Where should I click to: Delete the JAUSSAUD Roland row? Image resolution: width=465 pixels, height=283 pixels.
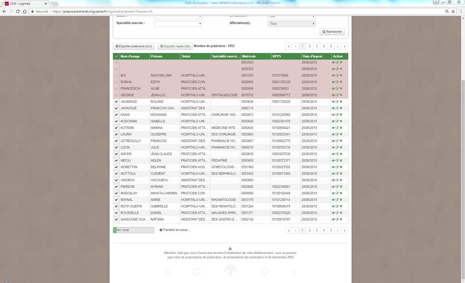pyautogui.click(x=341, y=102)
